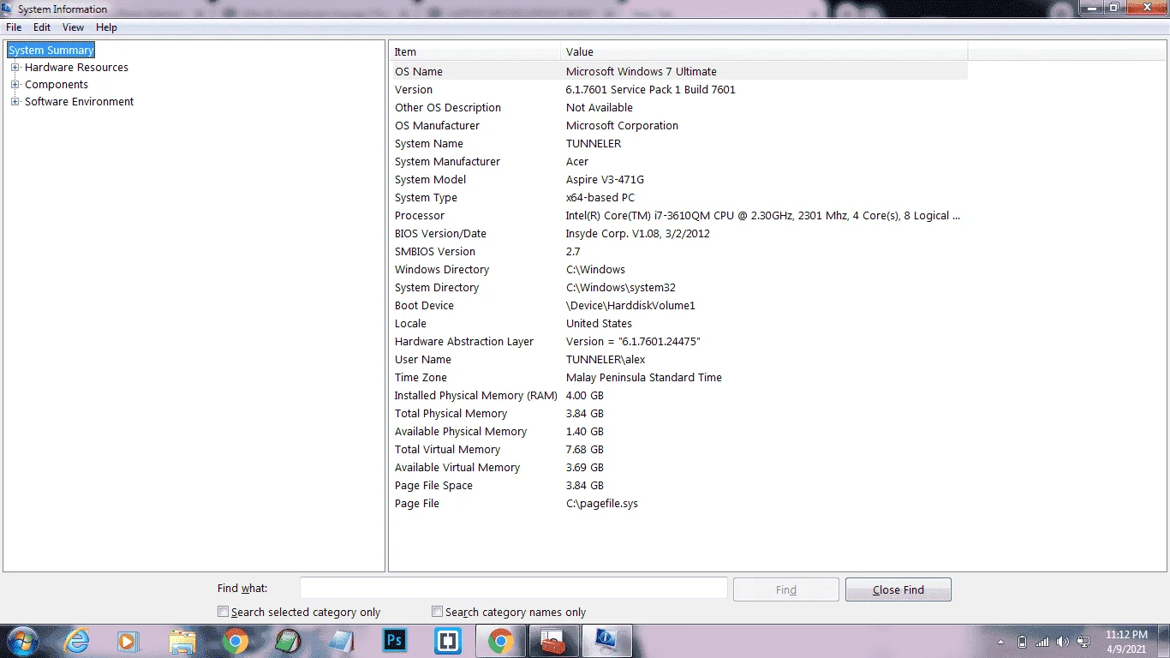Click the locked monitor tray icon
This screenshot has height=658, width=1170.
1083,641
